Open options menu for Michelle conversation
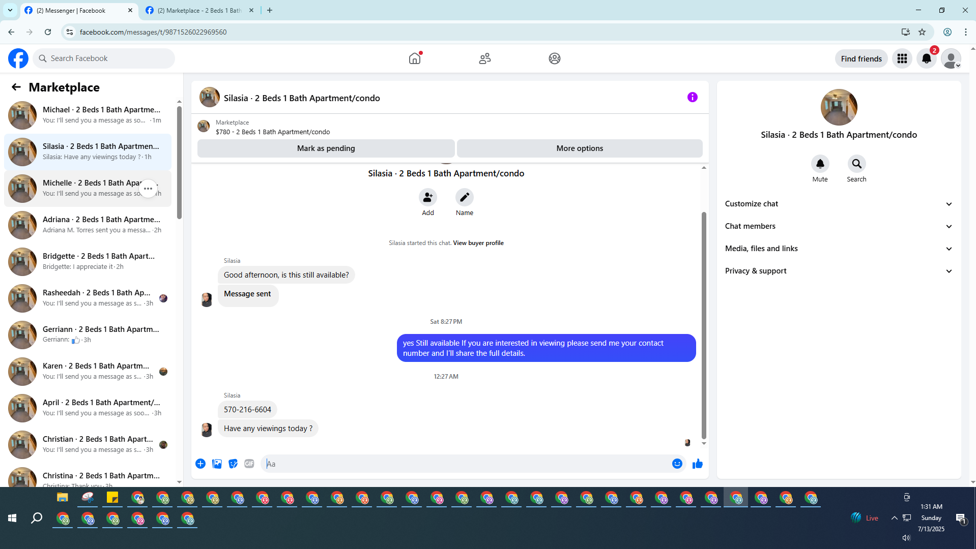The height and width of the screenshot is (549, 976). [148, 189]
